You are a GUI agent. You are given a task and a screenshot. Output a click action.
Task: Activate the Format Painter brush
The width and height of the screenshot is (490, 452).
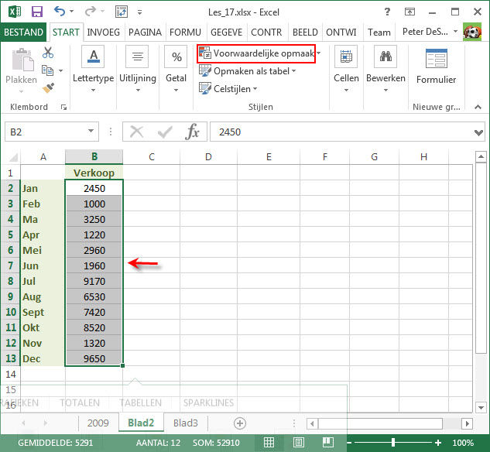[48, 87]
